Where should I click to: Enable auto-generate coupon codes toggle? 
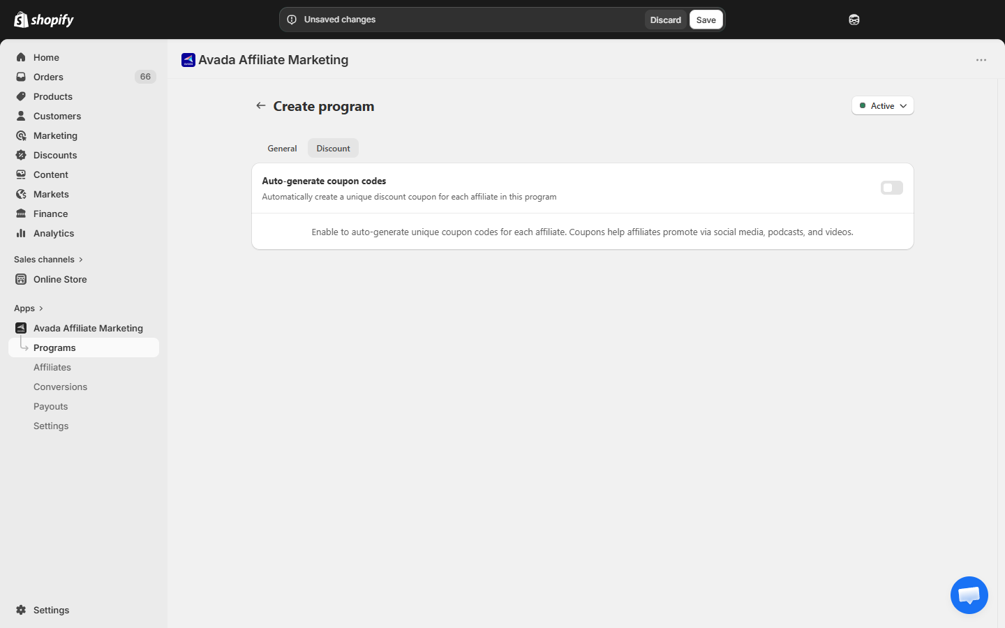point(892,188)
